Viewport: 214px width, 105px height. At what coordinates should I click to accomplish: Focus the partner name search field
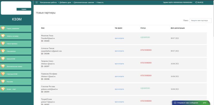click(x=201, y=21)
